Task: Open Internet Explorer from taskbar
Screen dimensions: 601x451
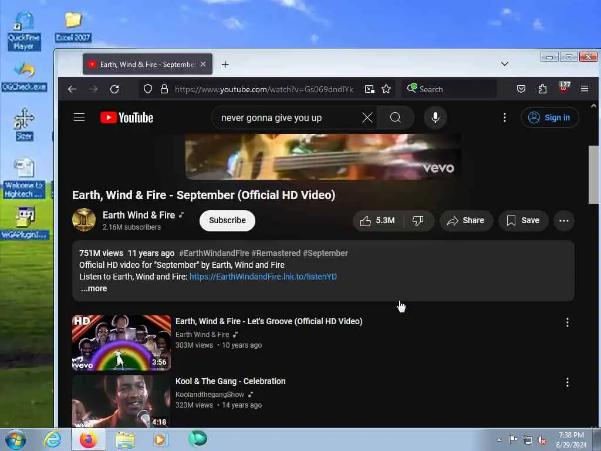Action: coord(52,439)
